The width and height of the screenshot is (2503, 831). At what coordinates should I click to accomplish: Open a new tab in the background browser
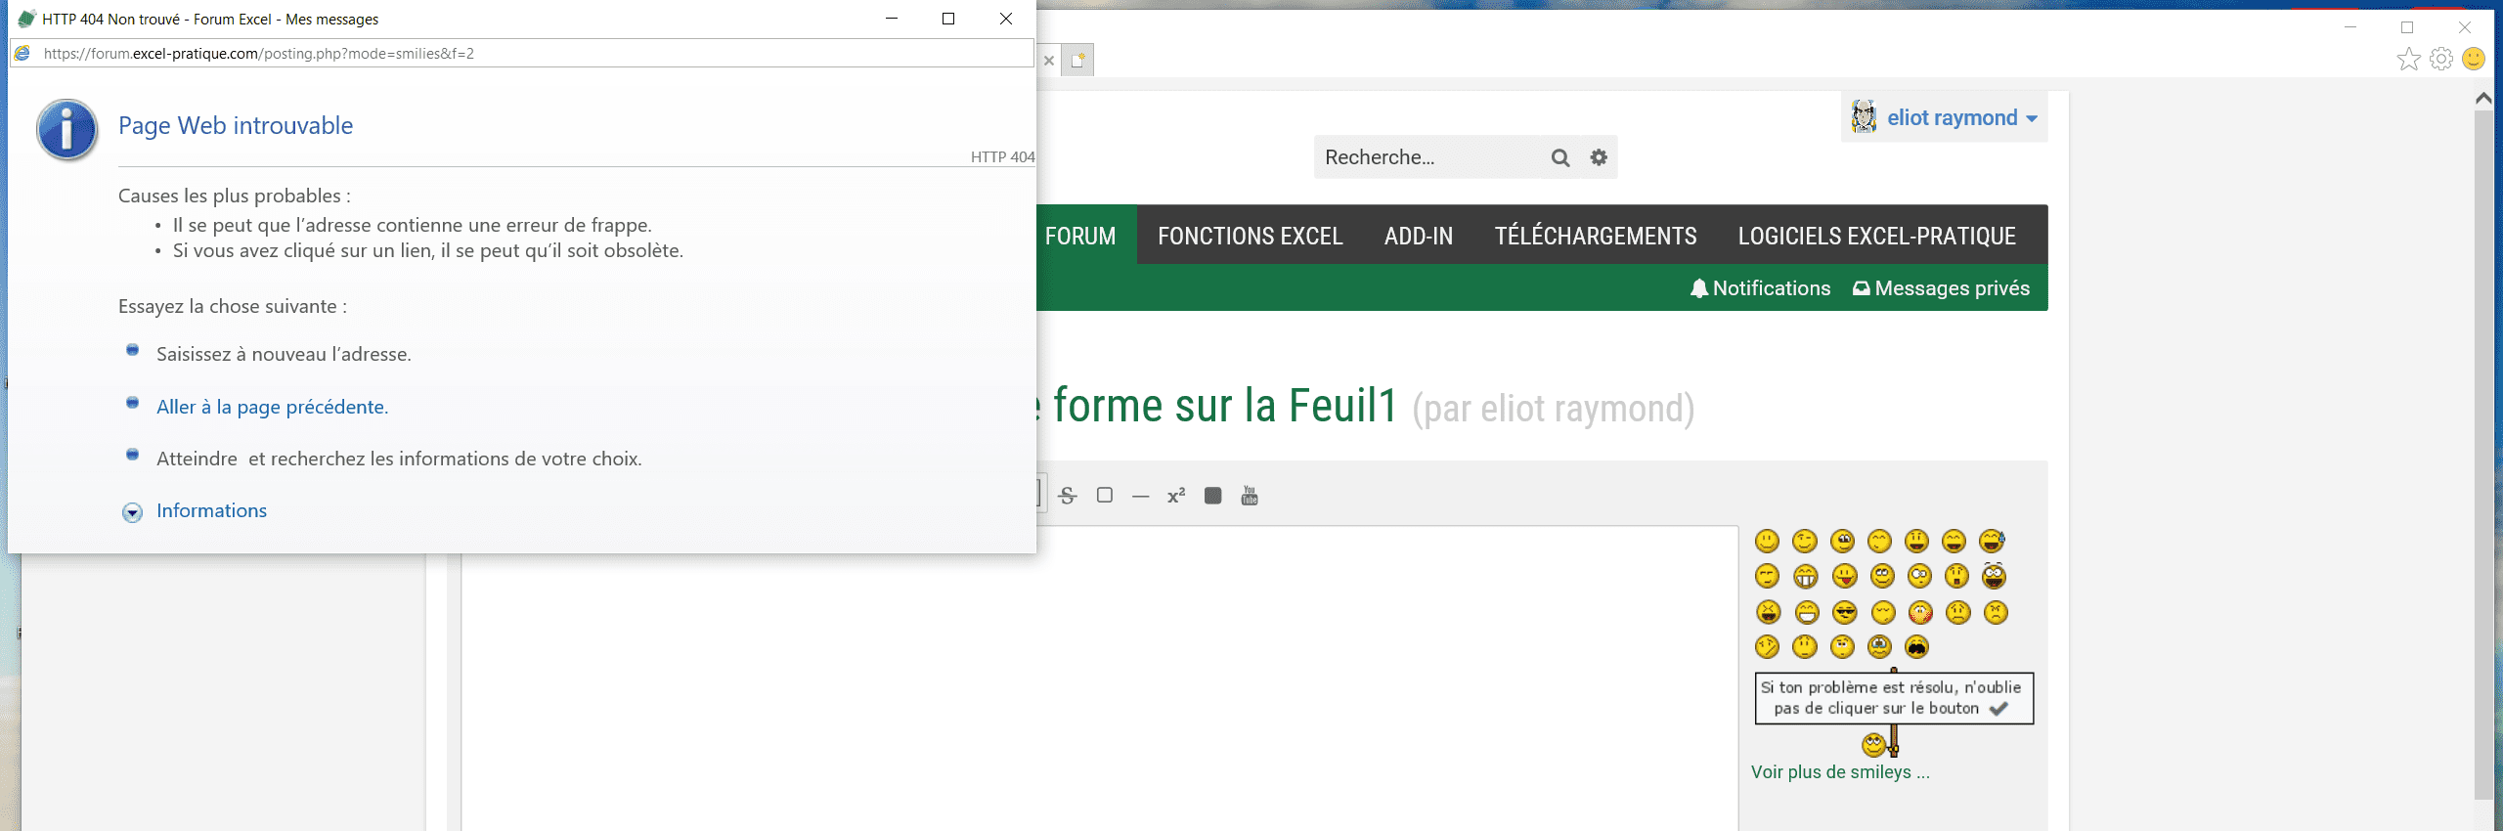(x=1077, y=61)
